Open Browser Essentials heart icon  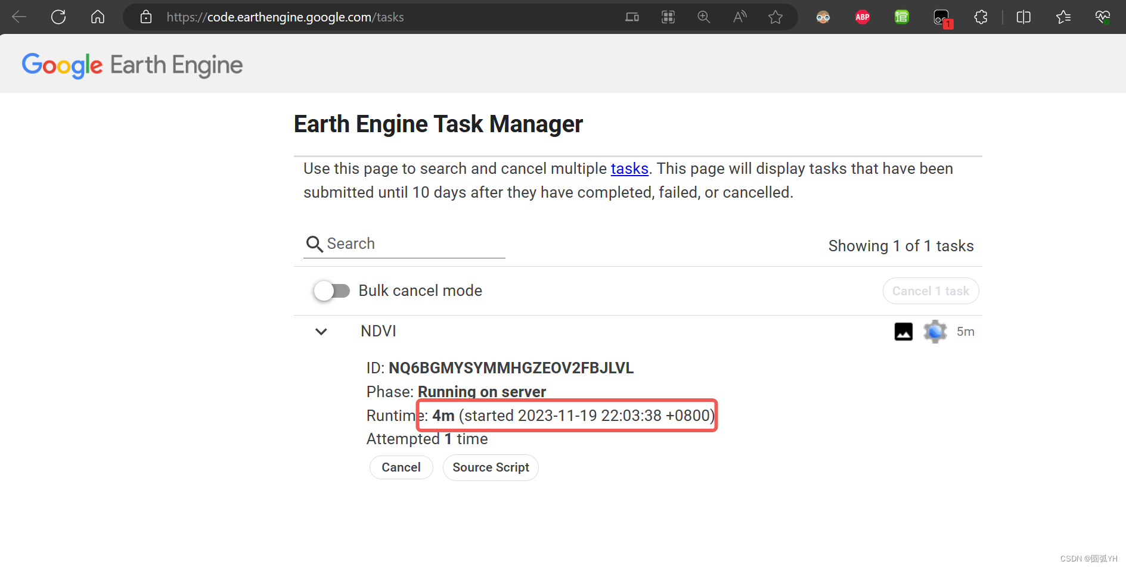(x=1102, y=17)
